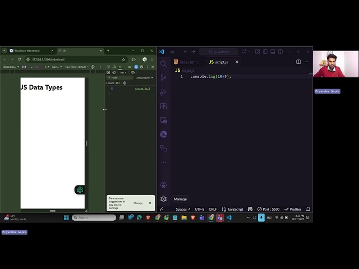The image size is (359, 269).
Task: Open Source Control in the VS Code activity bar
Action: tap(163, 78)
